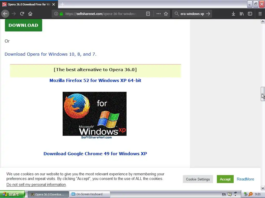Open Mozilla Firefox 52 for Windows XP link
Screen dimensions: 265x198
pos(95,80)
